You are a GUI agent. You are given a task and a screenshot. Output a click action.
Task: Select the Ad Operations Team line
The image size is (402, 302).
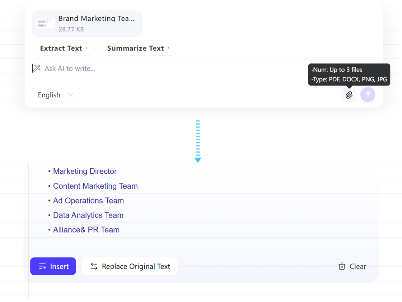pos(88,201)
